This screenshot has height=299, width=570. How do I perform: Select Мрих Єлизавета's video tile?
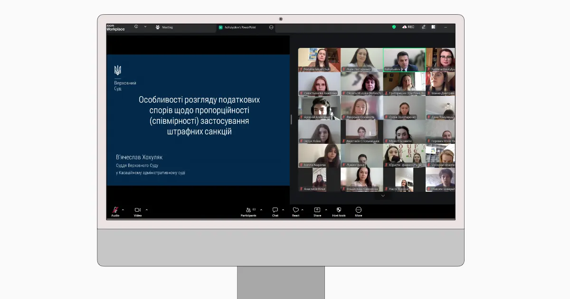tap(404, 131)
